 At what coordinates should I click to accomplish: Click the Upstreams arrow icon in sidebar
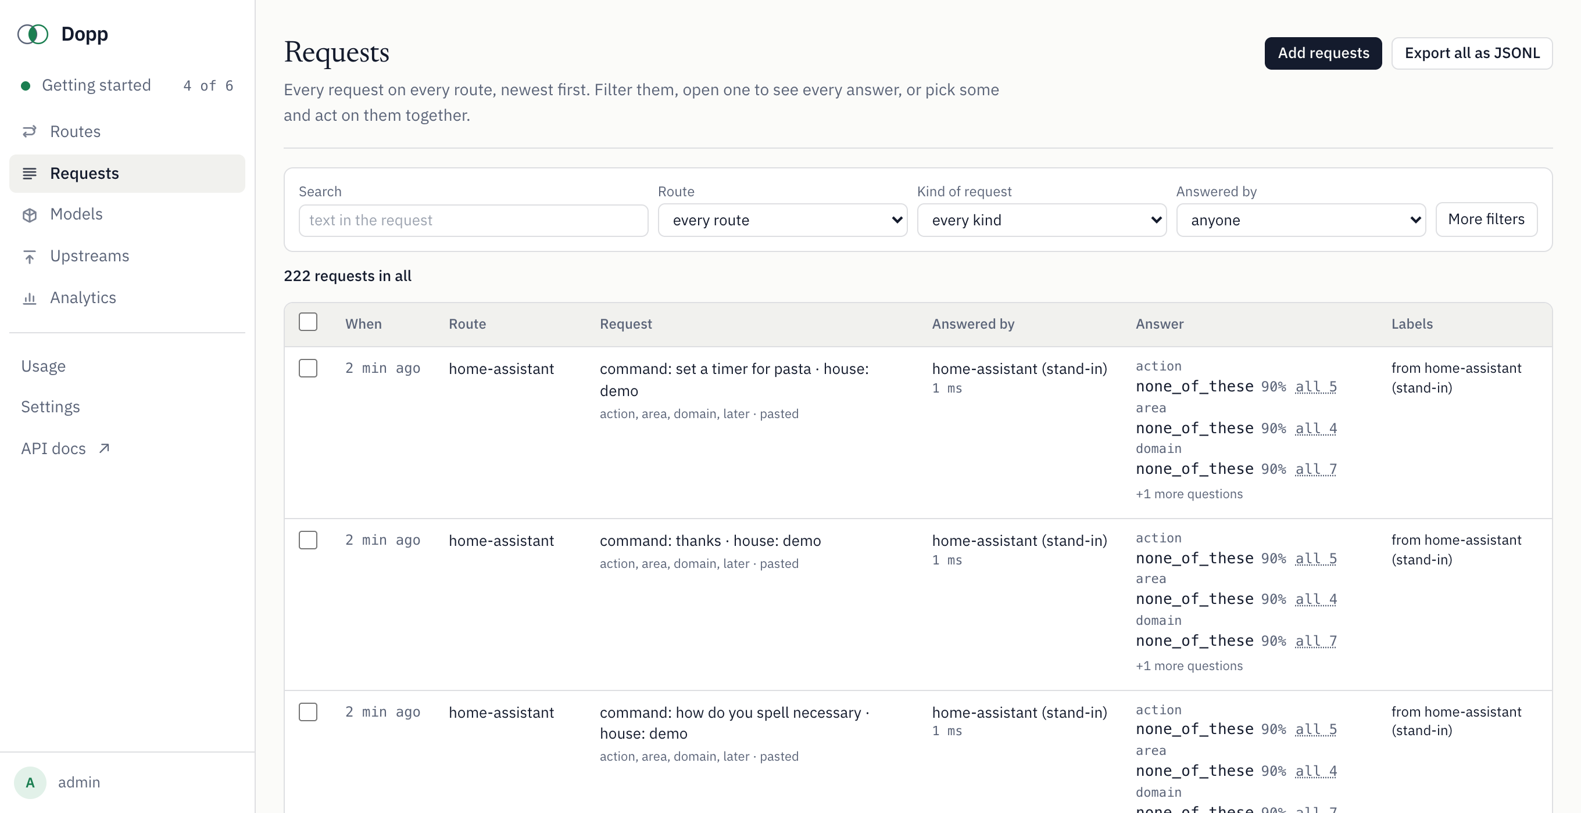tap(30, 256)
